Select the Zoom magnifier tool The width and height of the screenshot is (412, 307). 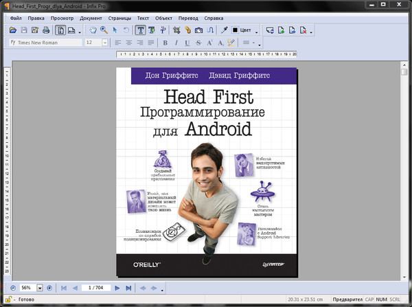click(x=104, y=30)
